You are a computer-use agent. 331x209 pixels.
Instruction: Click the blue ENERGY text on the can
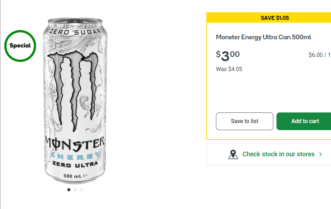coord(75,156)
